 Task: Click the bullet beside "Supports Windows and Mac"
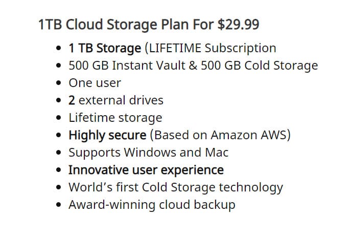59,153
